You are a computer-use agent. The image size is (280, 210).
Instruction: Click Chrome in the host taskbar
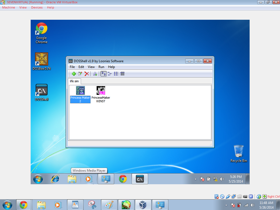pyautogui.click(x=24, y=205)
